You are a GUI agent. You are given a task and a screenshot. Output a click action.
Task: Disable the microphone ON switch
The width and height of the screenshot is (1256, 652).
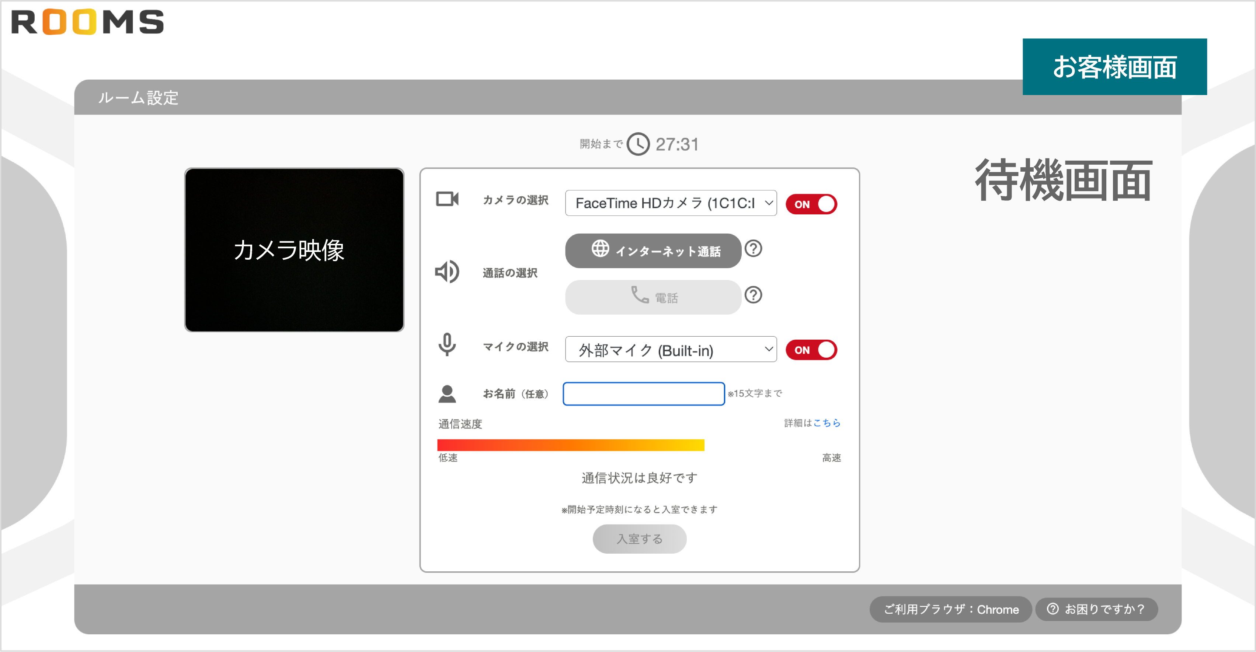pyautogui.click(x=811, y=349)
